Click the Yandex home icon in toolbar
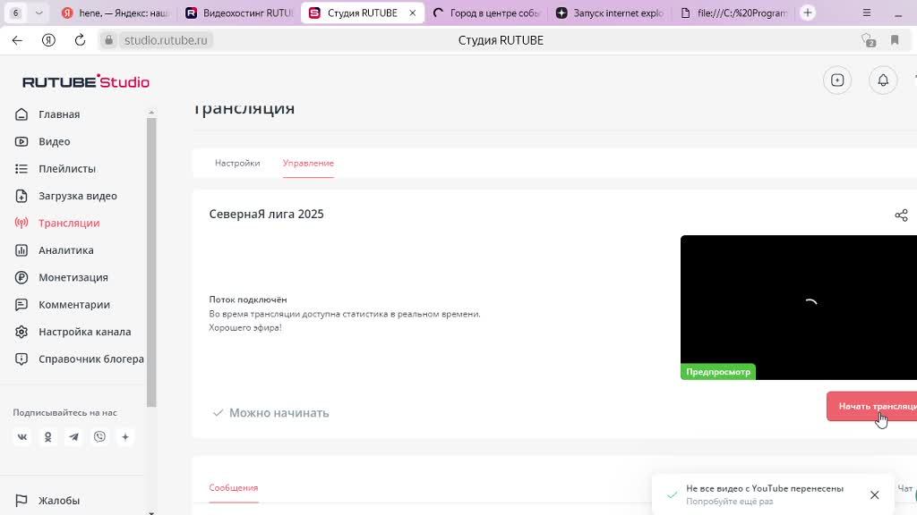The height and width of the screenshot is (515, 917). point(48,40)
